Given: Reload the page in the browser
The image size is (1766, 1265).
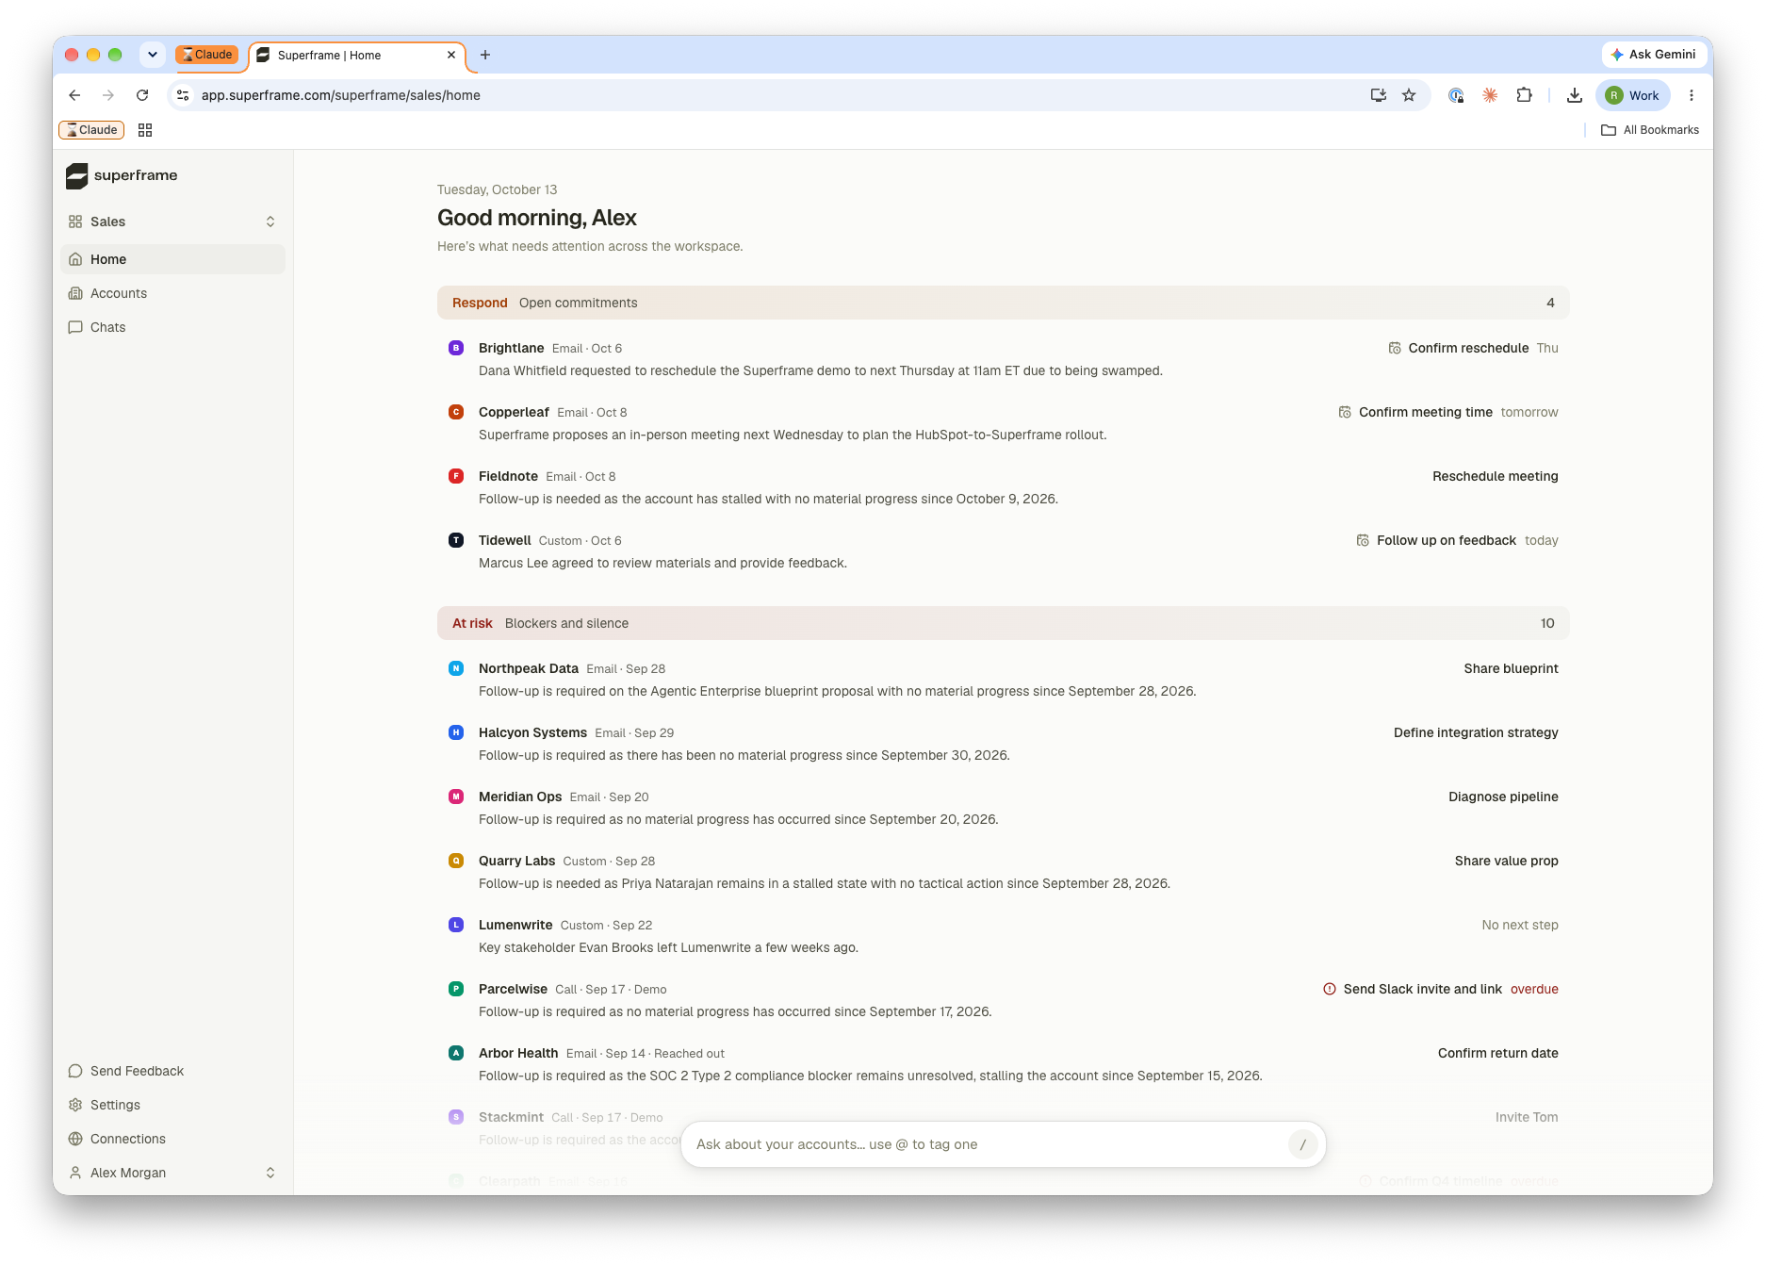Looking at the screenshot, I should (142, 95).
